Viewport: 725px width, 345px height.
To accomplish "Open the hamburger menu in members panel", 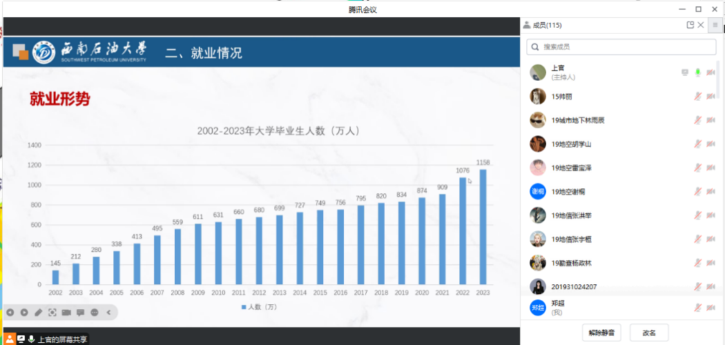I will (715, 26).
